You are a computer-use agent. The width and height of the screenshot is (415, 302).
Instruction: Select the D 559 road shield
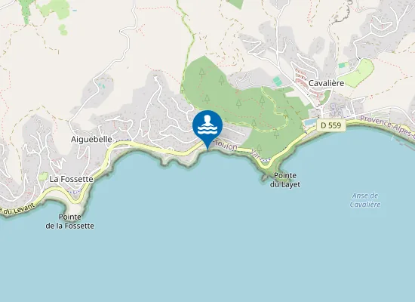tap(330, 125)
